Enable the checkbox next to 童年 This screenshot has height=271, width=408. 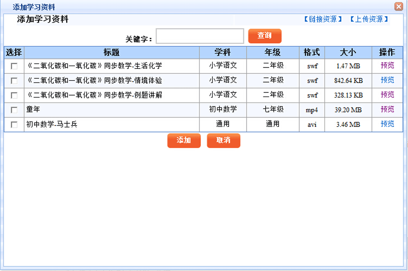[x=14, y=110]
